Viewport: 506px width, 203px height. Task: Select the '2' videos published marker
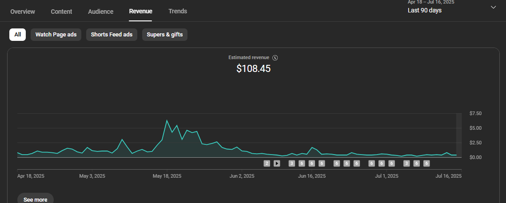(267, 163)
